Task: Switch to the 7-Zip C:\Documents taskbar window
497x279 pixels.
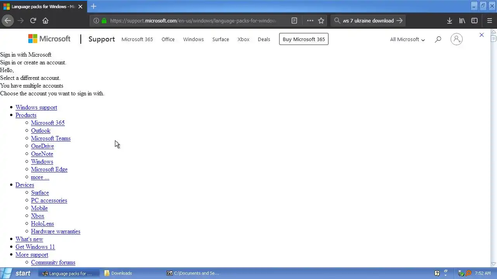Action: coord(195,273)
